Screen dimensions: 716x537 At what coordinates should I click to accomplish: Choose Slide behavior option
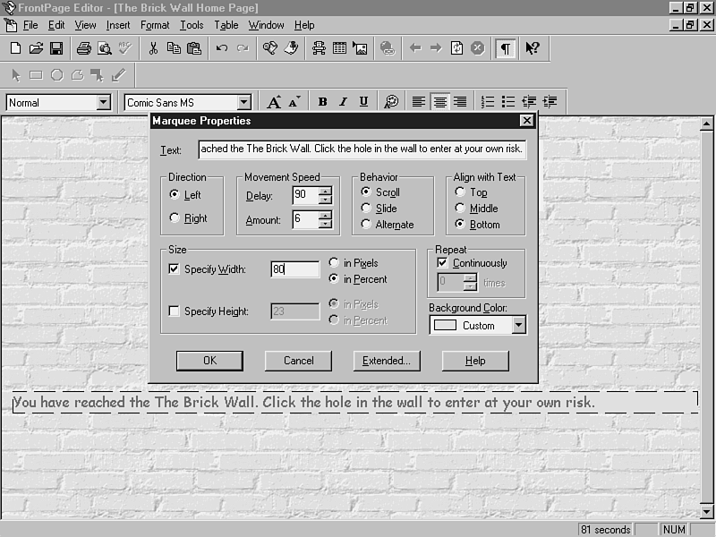point(365,208)
